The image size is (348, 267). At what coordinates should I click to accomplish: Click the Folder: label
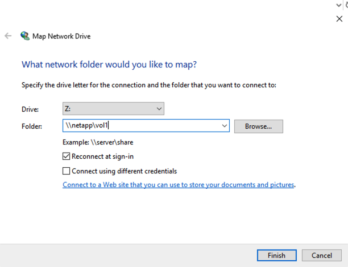pos(31,126)
